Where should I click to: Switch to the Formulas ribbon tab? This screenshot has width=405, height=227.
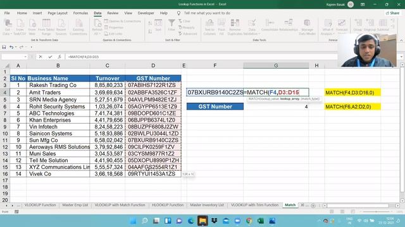tap(80, 13)
